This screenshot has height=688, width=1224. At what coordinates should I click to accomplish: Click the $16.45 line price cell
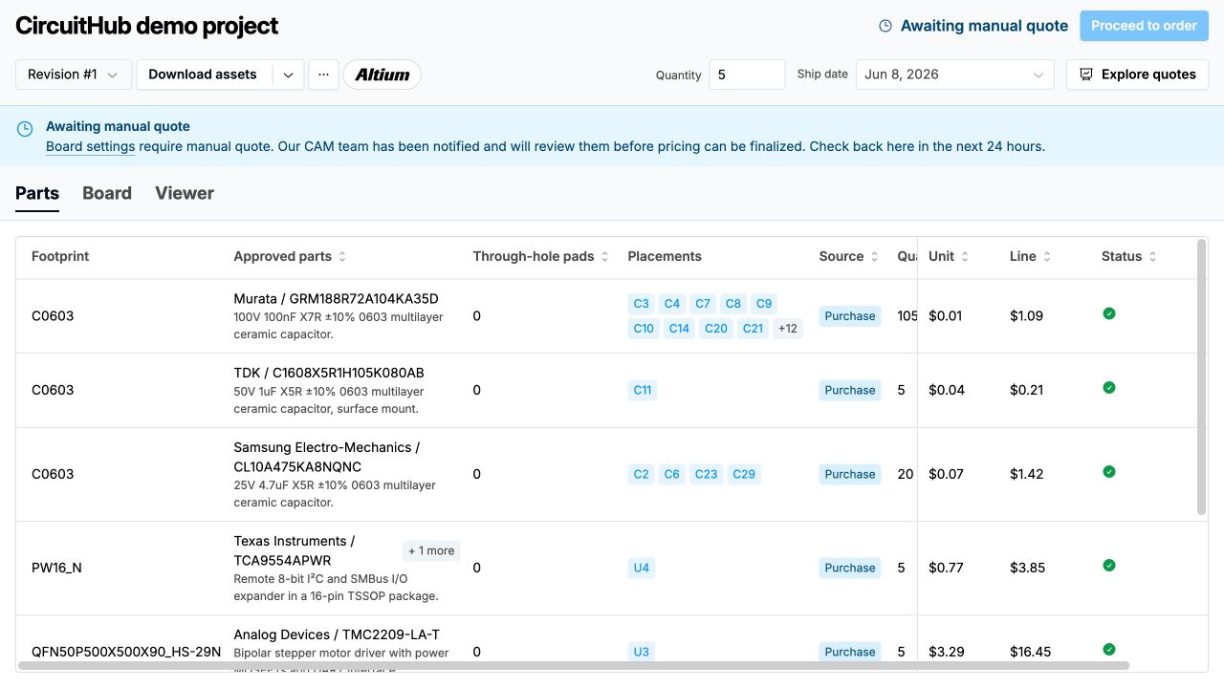(1030, 652)
